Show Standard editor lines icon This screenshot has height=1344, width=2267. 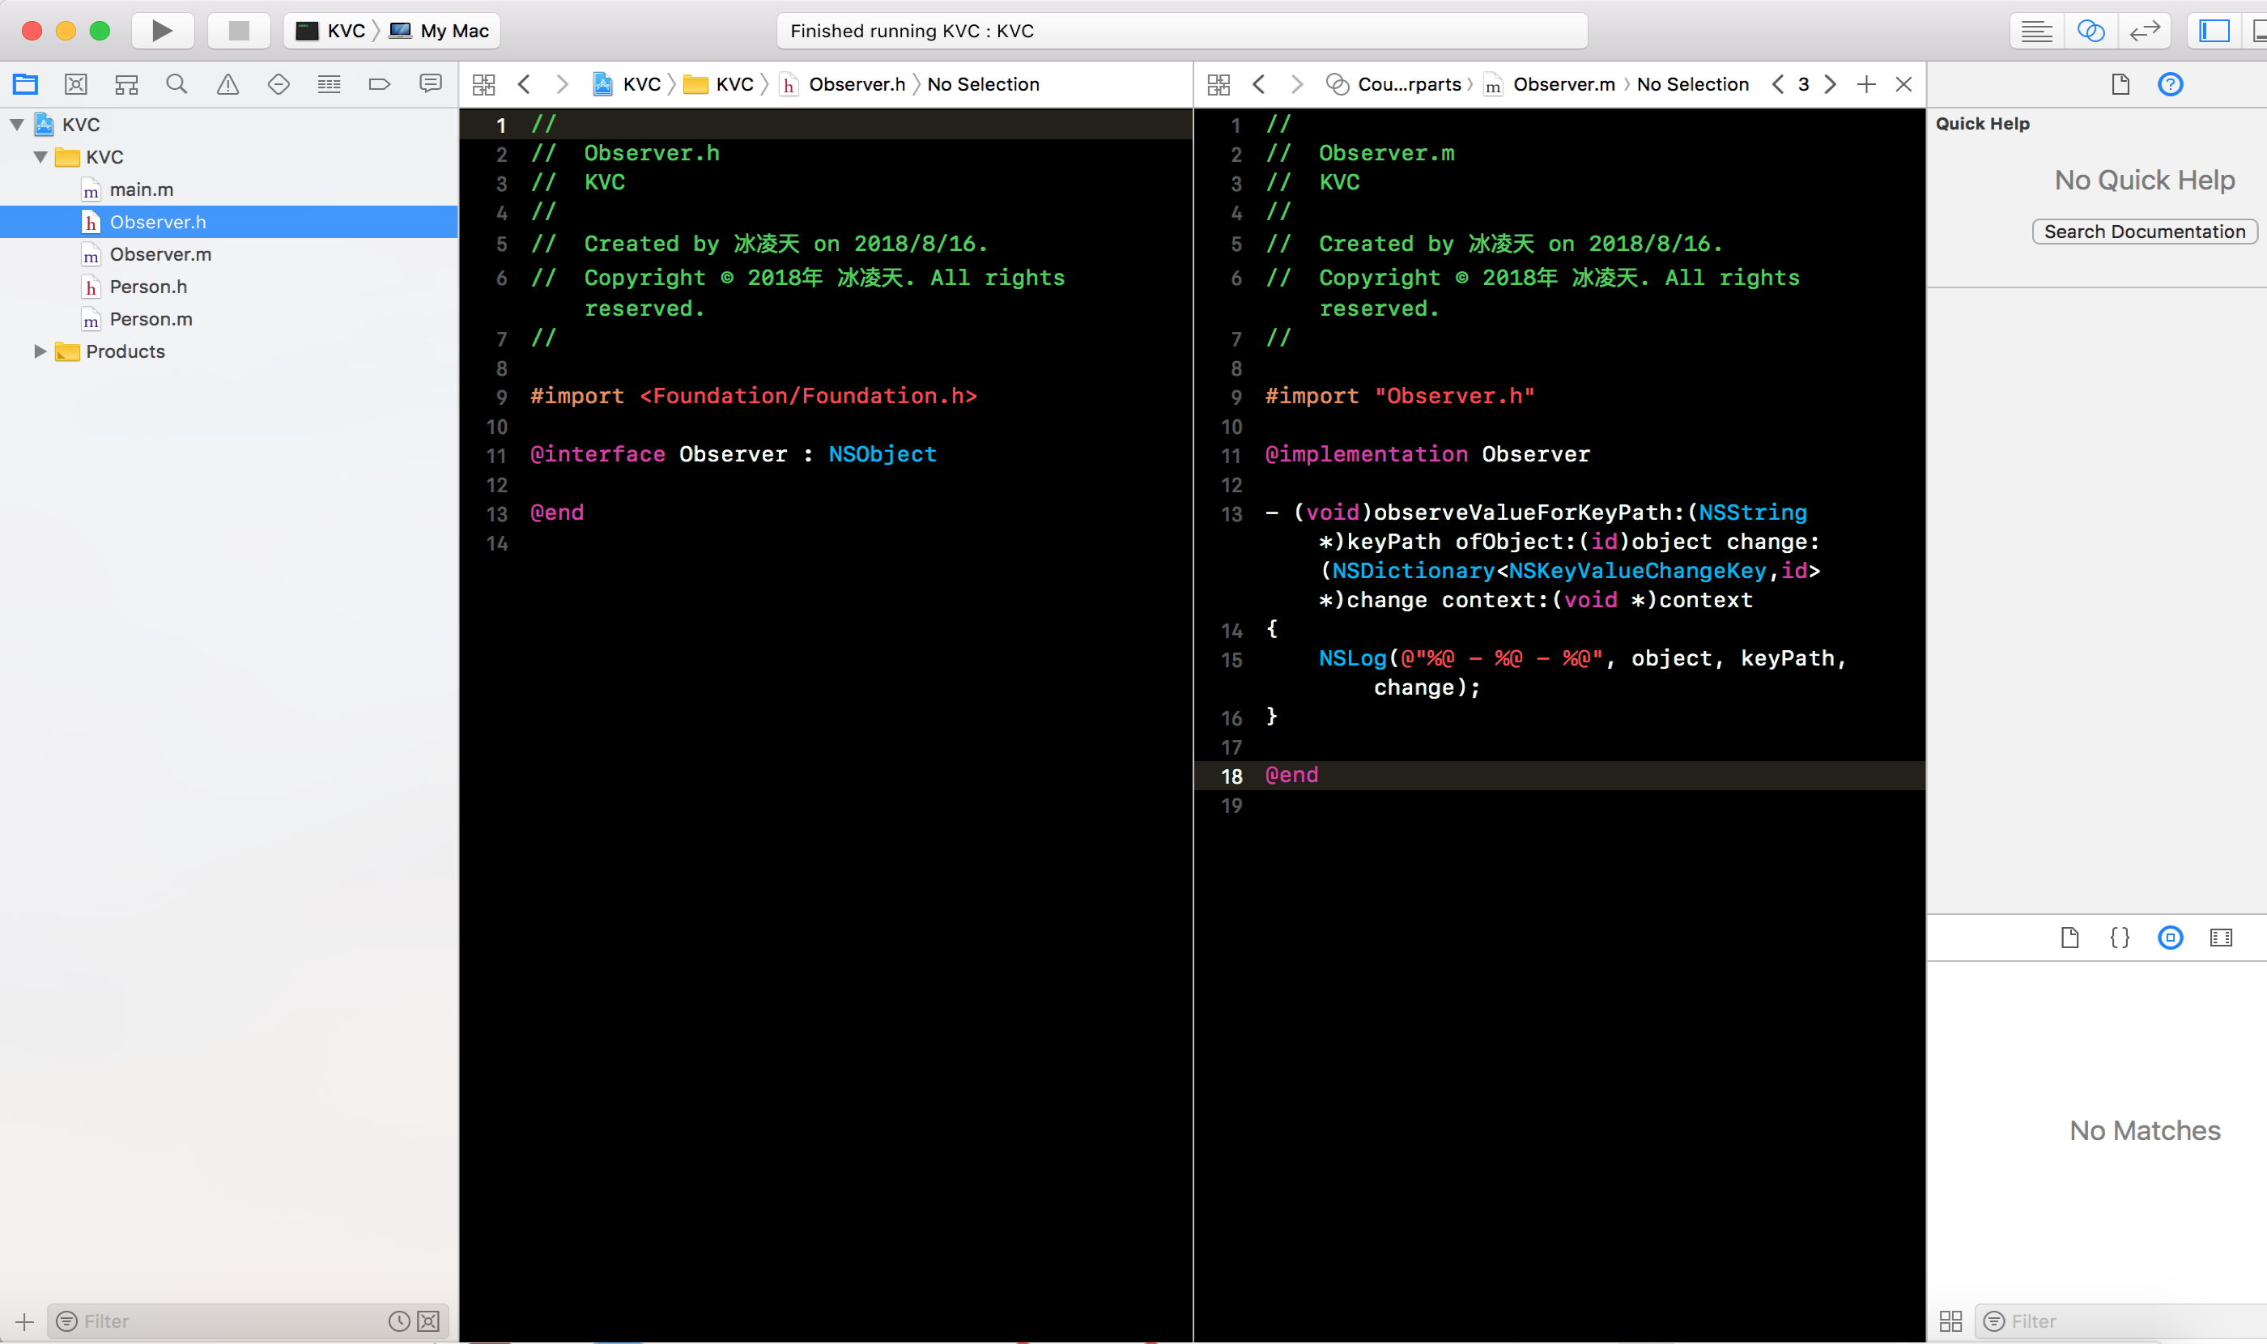[x=2037, y=31]
